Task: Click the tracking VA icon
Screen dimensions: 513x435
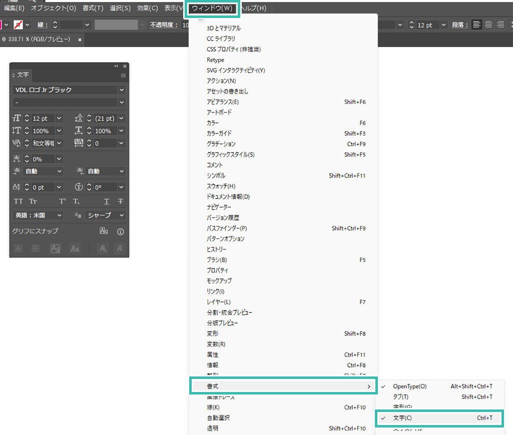Action: point(79,143)
